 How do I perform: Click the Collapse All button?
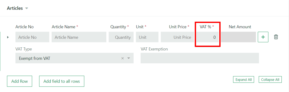pos(270,80)
